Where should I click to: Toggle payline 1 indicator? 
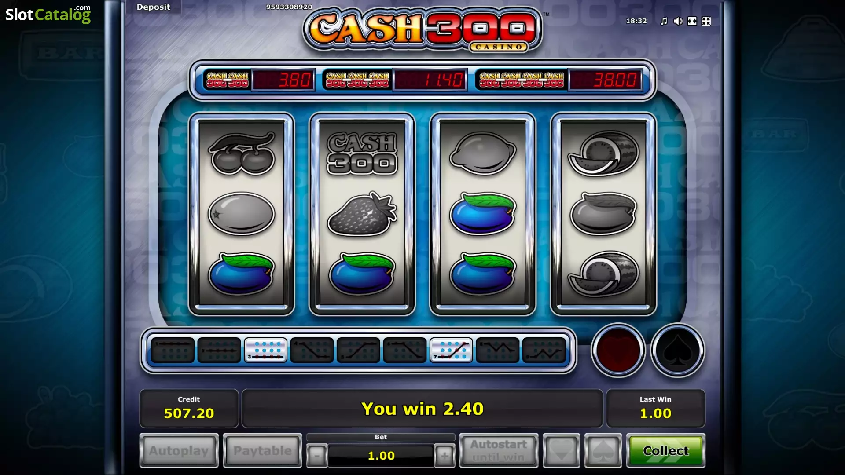click(x=173, y=350)
